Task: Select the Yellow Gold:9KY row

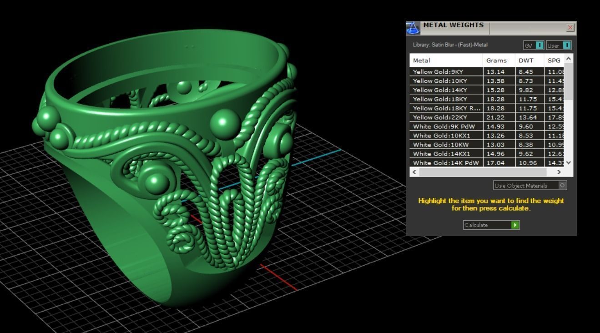Action: (487, 72)
